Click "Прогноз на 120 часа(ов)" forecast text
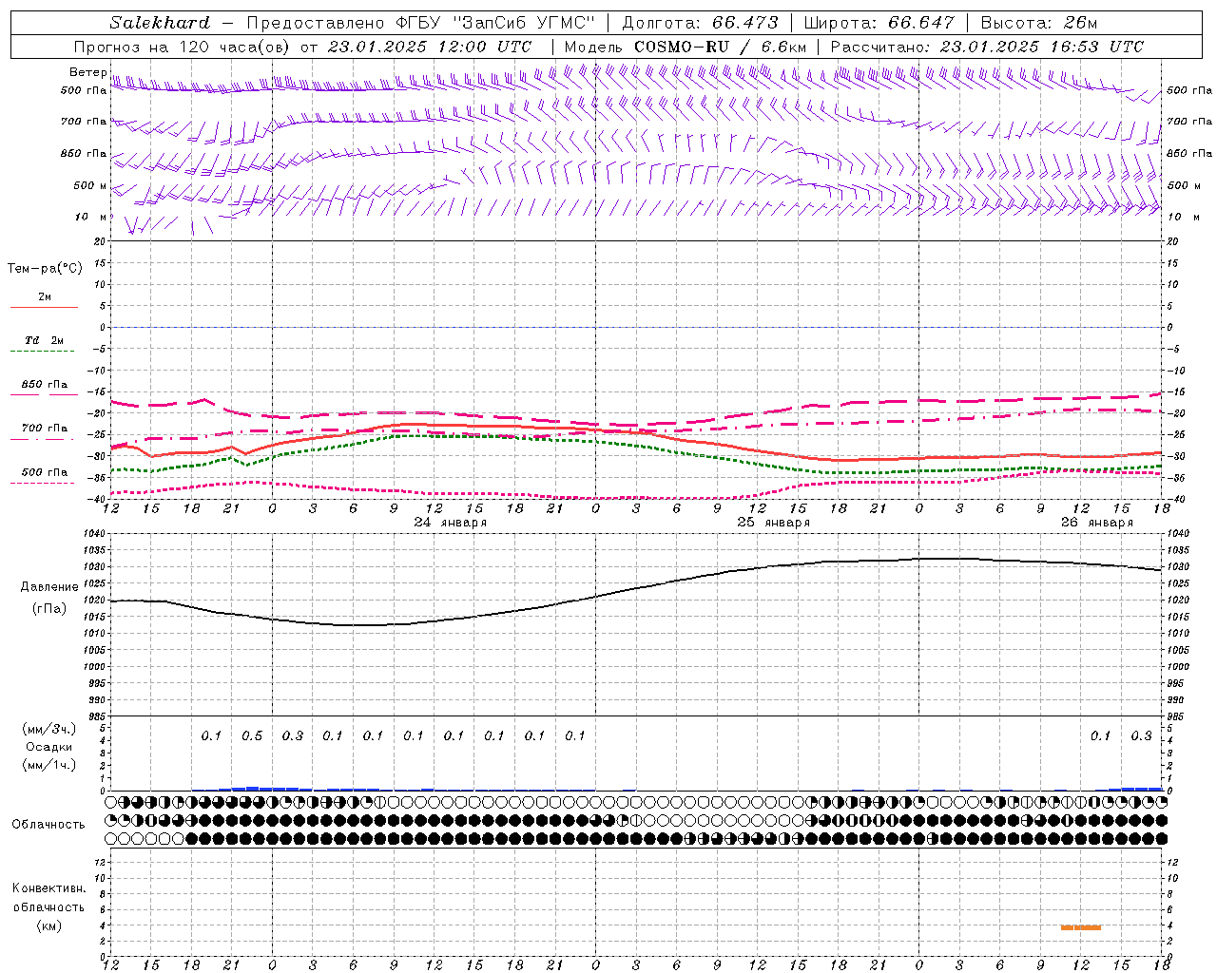Image resolution: width=1217 pixels, height=973 pixels. click(182, 47)
